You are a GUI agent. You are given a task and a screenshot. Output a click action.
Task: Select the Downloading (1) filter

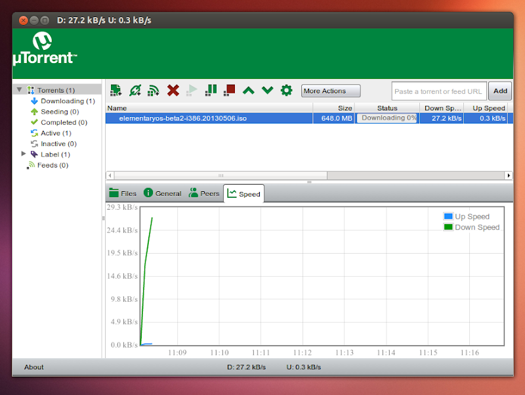point(68,101)
